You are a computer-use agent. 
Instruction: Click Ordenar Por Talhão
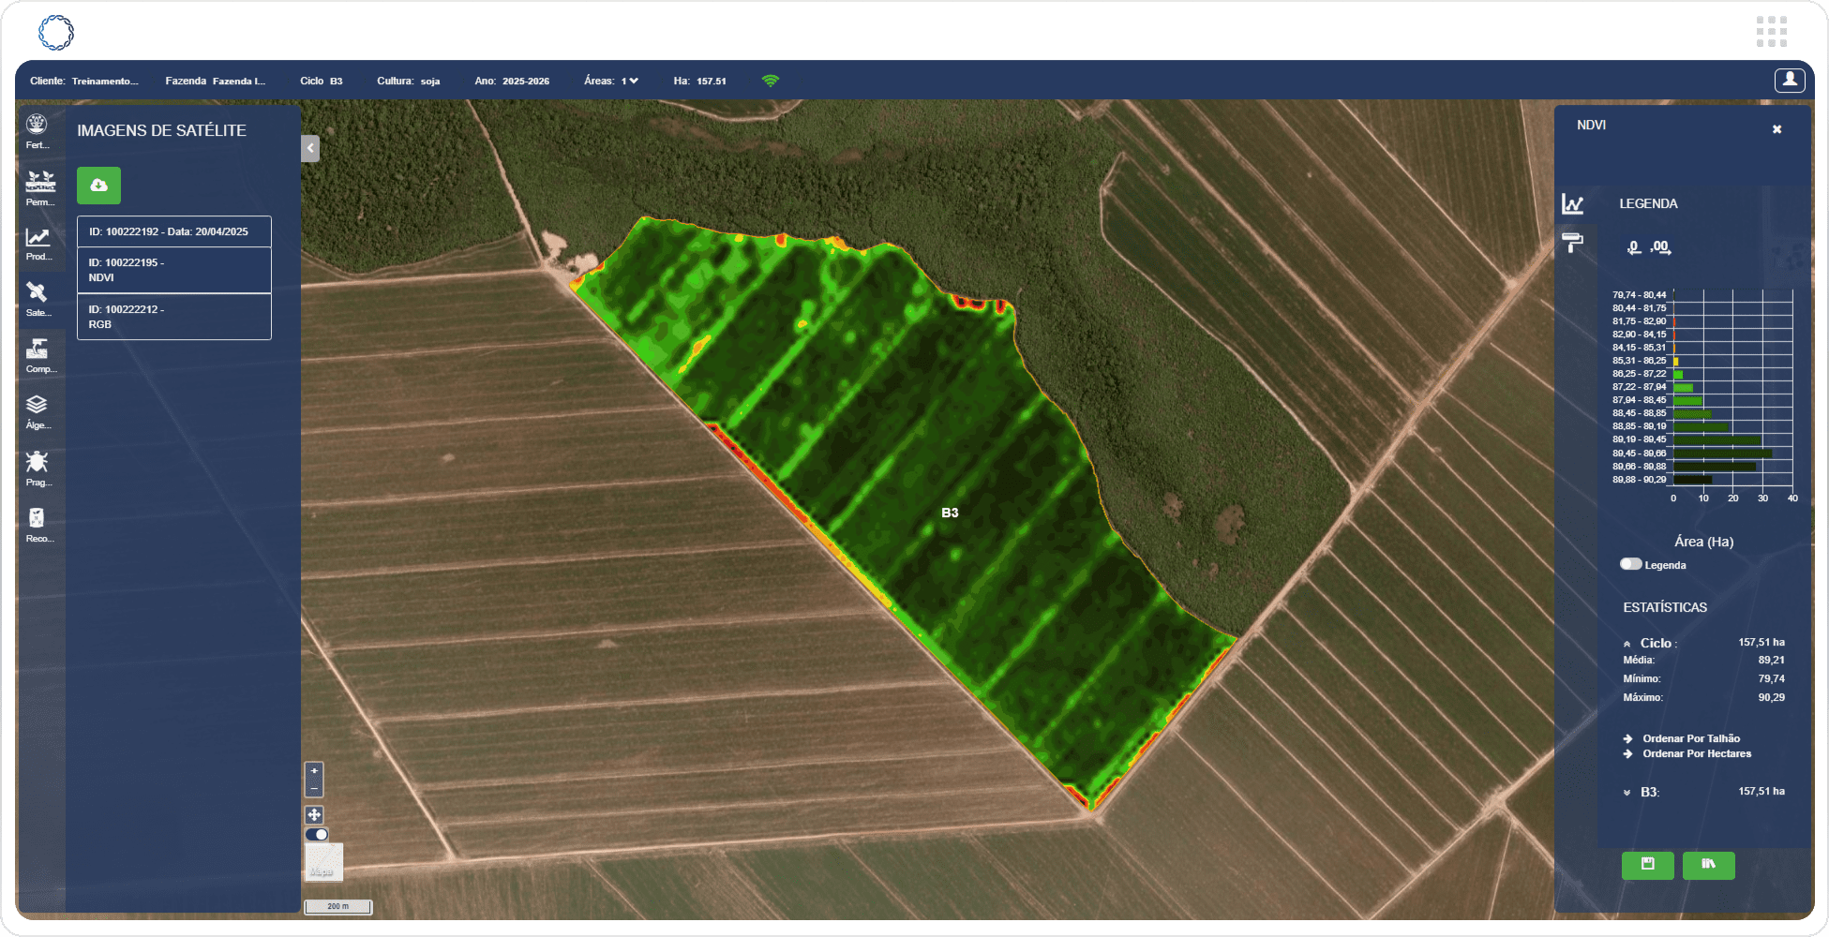(1690, 738)
